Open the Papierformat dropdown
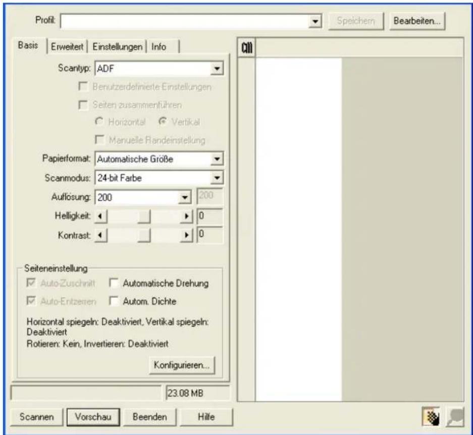Screen dimensions: 473x435 tap(217, 159)
